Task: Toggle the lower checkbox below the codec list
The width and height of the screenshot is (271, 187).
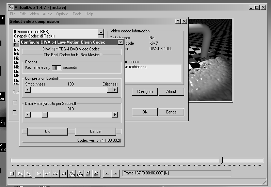Action: [15, 112]
